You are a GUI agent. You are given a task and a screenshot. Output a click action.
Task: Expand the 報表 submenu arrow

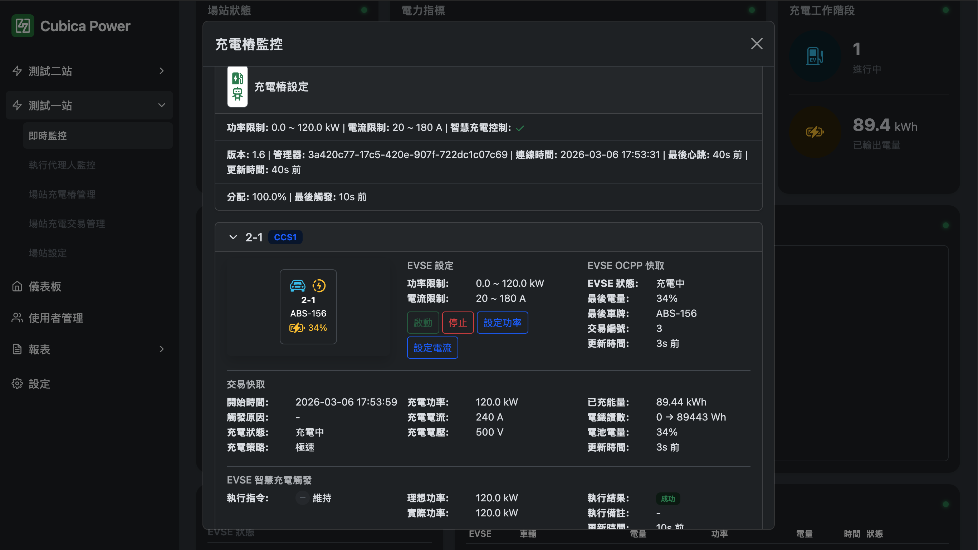tap(162, 349)
